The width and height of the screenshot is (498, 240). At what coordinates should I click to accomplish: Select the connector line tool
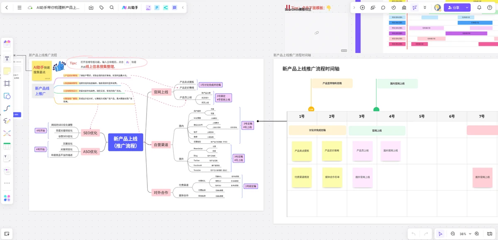pos(7,108)
